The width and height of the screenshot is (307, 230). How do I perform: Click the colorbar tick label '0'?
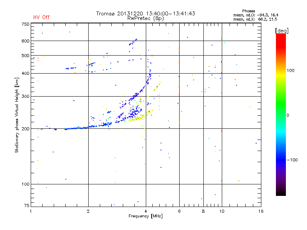pos(288,115)
